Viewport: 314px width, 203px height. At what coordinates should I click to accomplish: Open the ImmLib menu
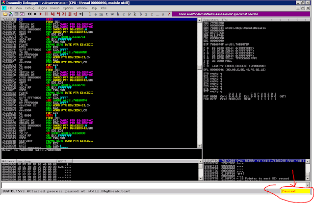[54, 8]
